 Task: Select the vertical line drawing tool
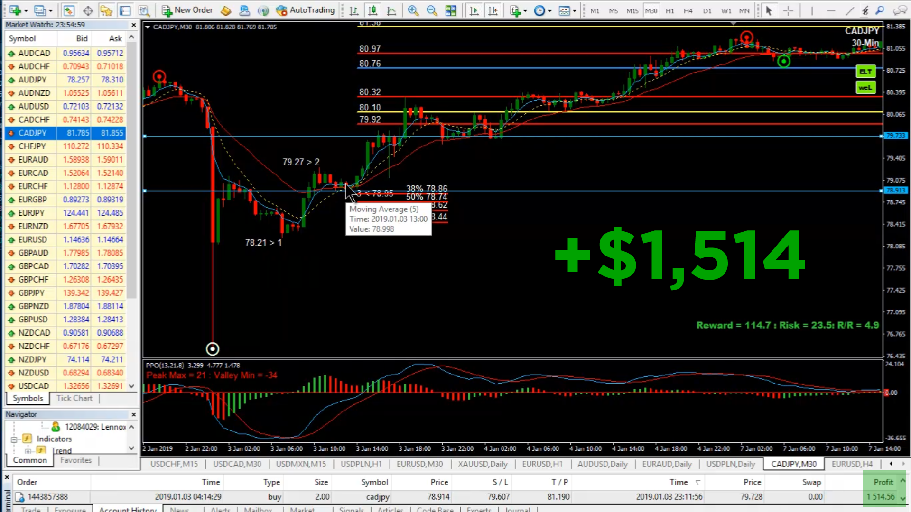click(x=812, y=10)
